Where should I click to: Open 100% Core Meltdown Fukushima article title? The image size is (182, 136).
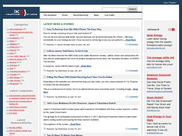pos(81,103)
